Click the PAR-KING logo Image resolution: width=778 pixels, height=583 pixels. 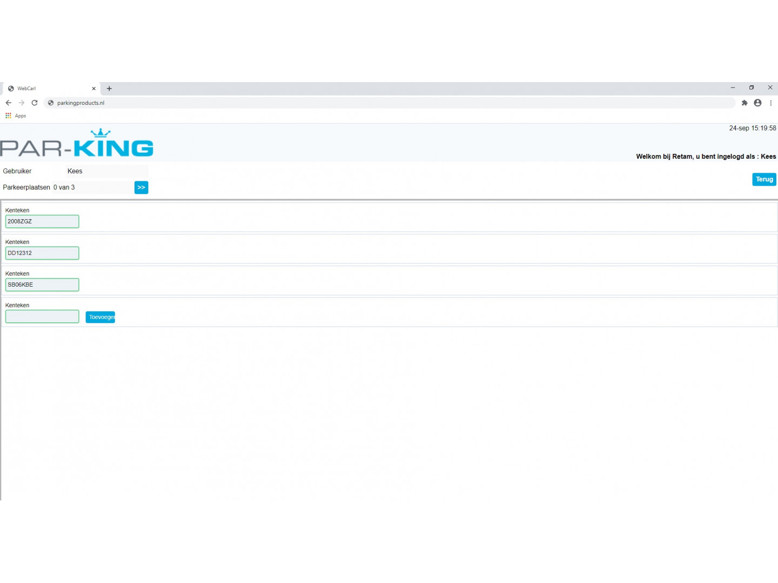(x=77, y=144)
